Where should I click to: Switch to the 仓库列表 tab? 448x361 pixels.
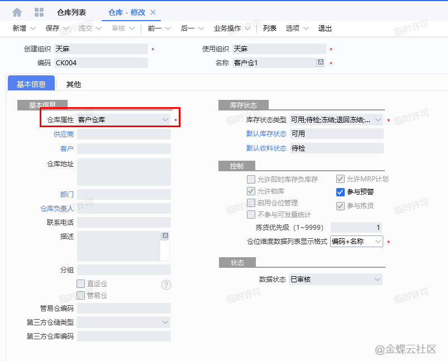(x=72, y=12)
